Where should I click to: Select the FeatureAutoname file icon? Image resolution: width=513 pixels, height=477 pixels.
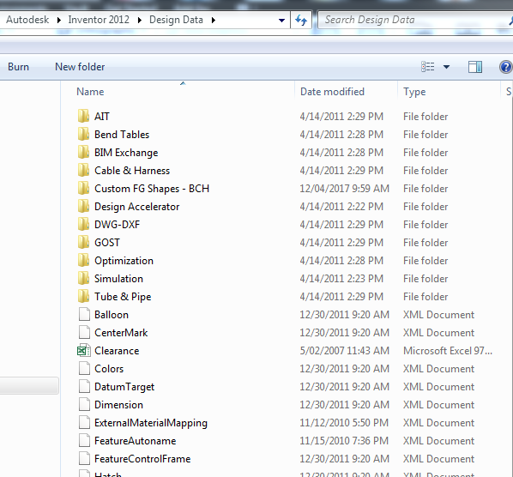click(84, 440)
